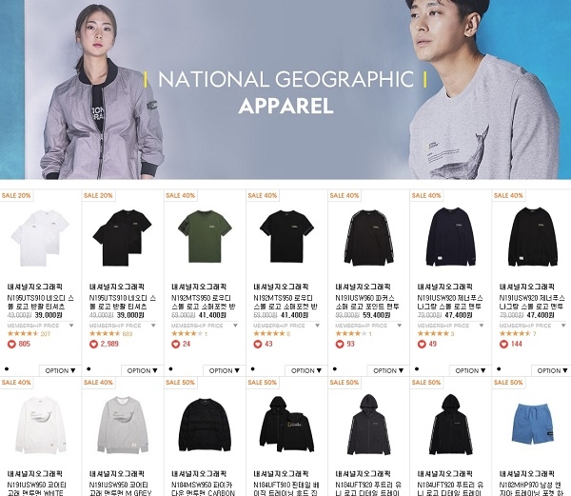Open N184UFT910 hoodie product title link

286,489
